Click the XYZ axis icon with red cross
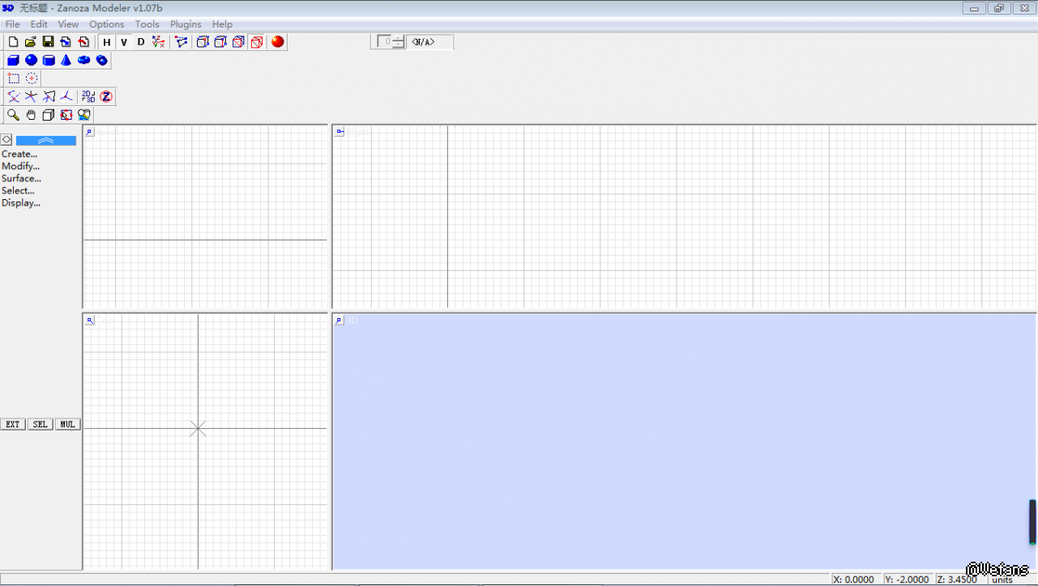 (x=159, y=42)
